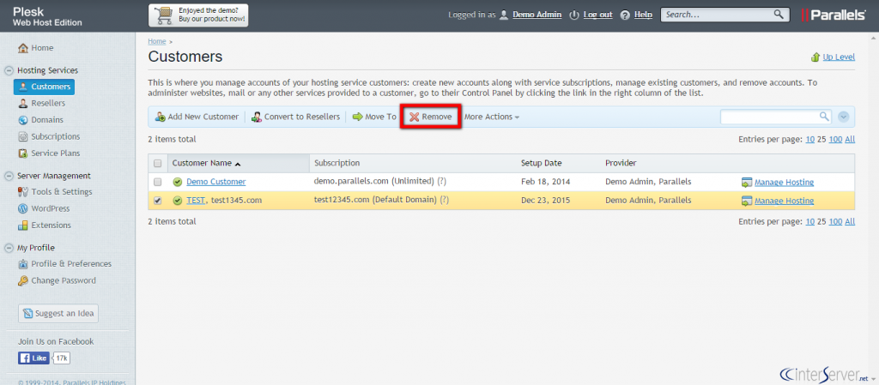879x385 pixels.
Task: Show All entries using bottom pager
Action: [x=850, y=221]
